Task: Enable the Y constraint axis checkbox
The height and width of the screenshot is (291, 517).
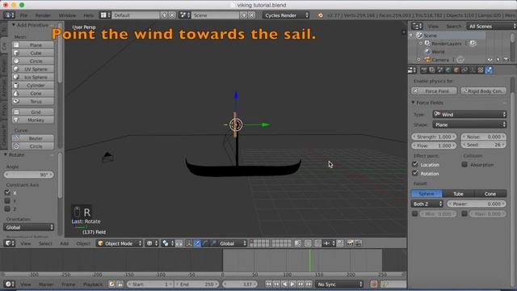Action: 7,200
